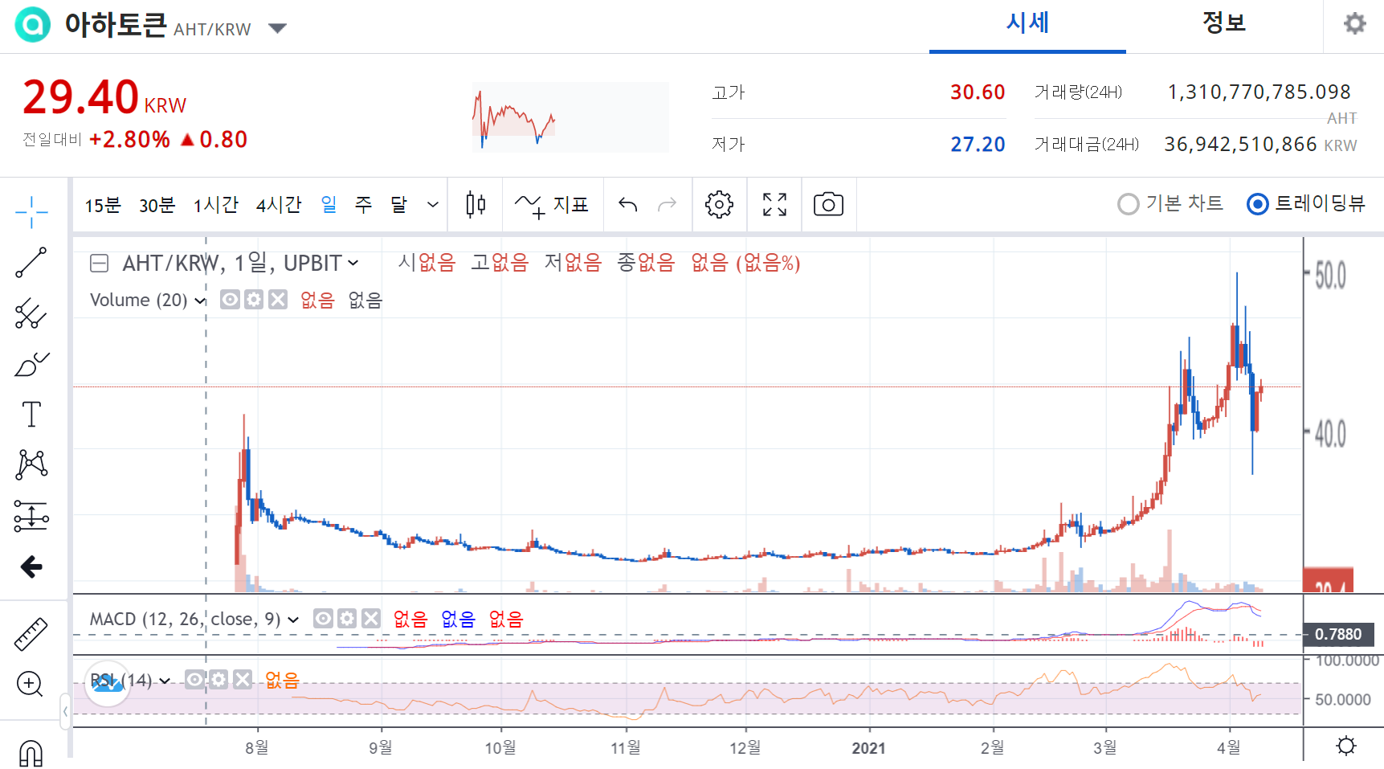Click the MACD value 0.7880 label
Image resolution: width=1384 pixels, height=769 pixels.
pos(1337,634)
